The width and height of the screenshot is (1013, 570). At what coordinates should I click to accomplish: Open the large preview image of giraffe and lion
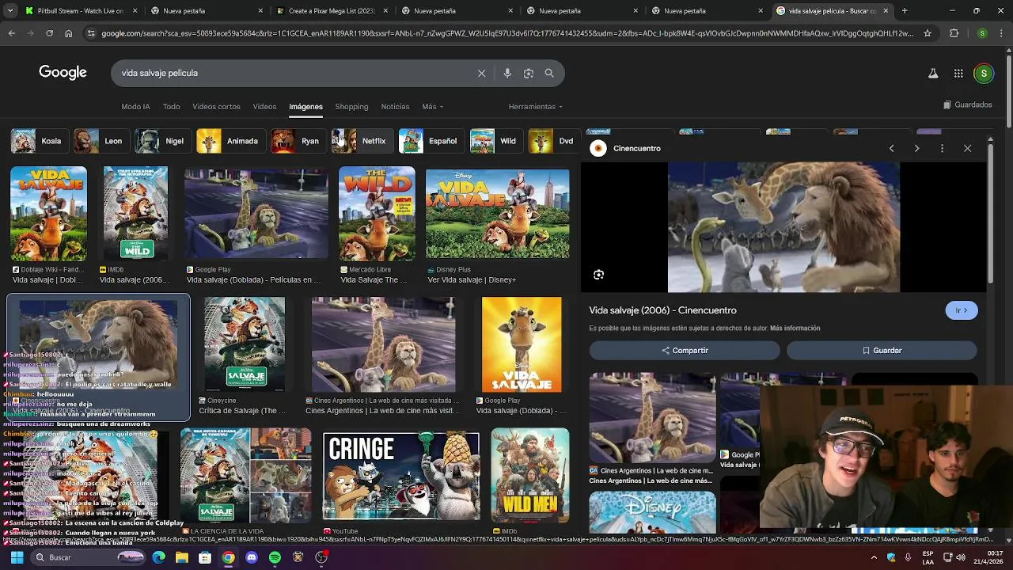pyautogui.click(x=783, y=227)
